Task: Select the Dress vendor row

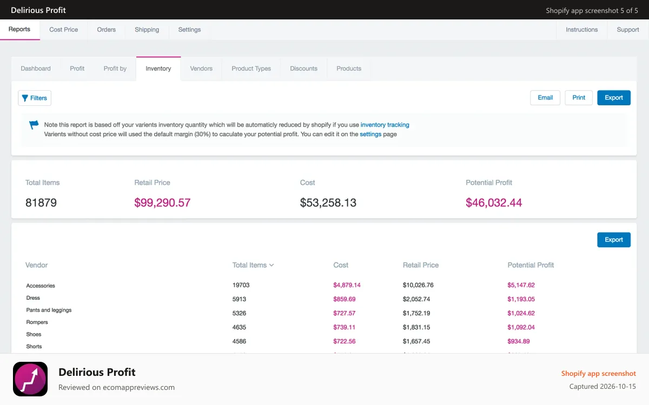Action: click(x=33, y=298)
